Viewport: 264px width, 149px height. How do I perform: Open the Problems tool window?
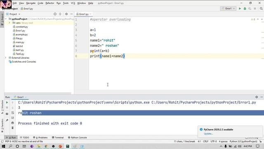[40, 137]
